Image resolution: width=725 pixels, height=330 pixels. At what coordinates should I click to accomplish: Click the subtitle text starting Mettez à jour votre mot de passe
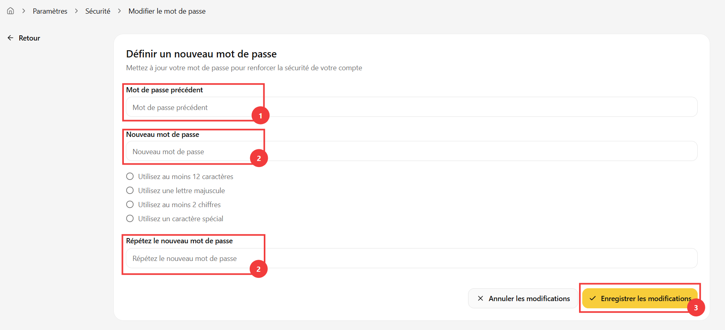244,68
